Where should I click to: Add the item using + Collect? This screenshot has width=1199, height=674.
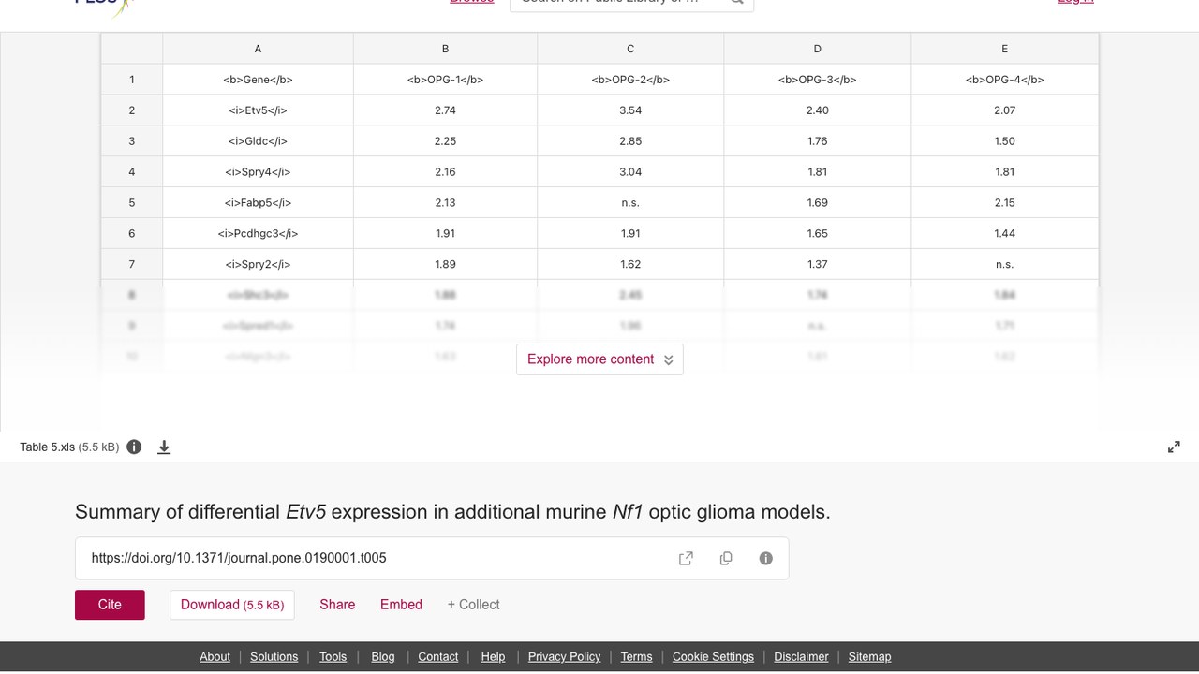[x=473, y=605]
